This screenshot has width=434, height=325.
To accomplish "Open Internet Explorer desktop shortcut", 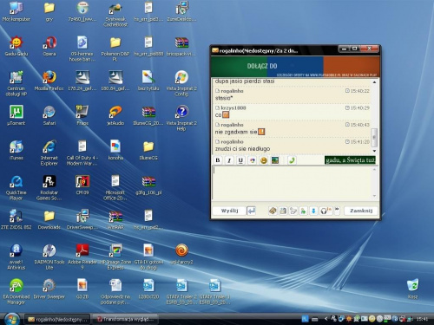I will pyautogui.click(x=49, y=153).
